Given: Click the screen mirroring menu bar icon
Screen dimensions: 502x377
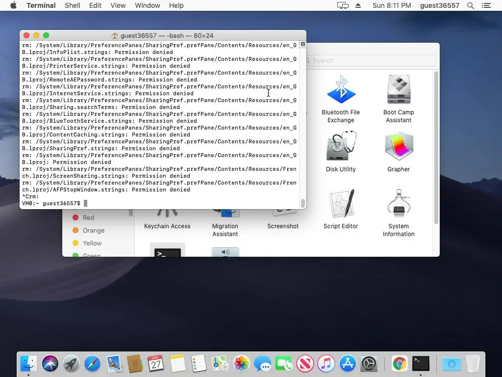Looking at the screenshot, I should coord(343,5).
